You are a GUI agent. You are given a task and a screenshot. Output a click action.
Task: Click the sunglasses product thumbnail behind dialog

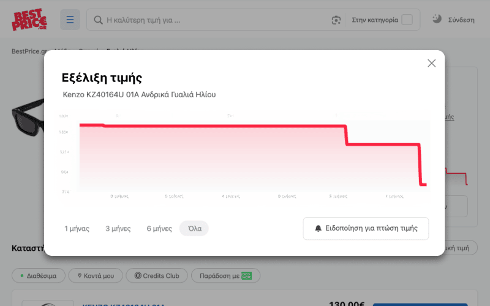point(28,118)
